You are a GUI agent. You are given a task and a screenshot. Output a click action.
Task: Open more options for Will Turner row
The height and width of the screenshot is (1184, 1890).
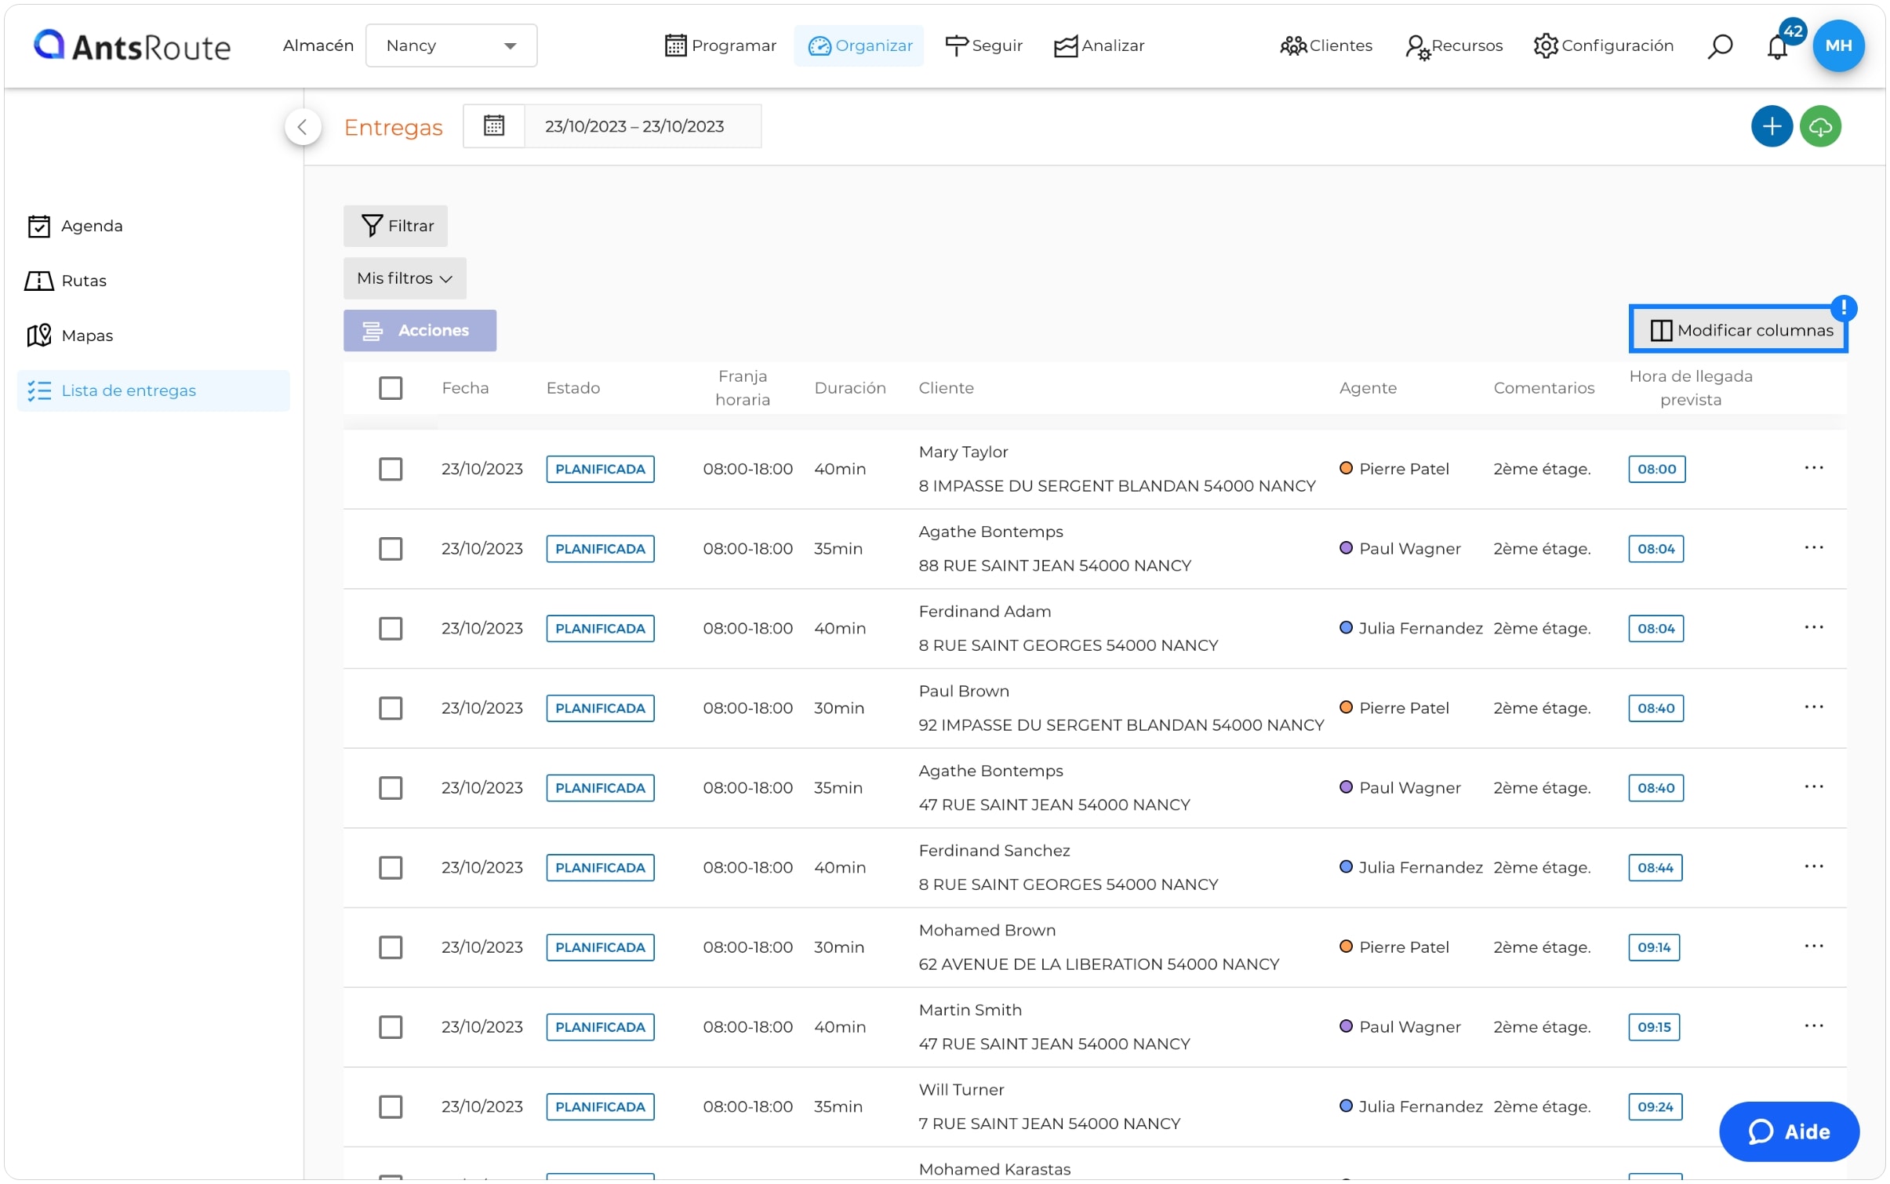[1813, 1106]
